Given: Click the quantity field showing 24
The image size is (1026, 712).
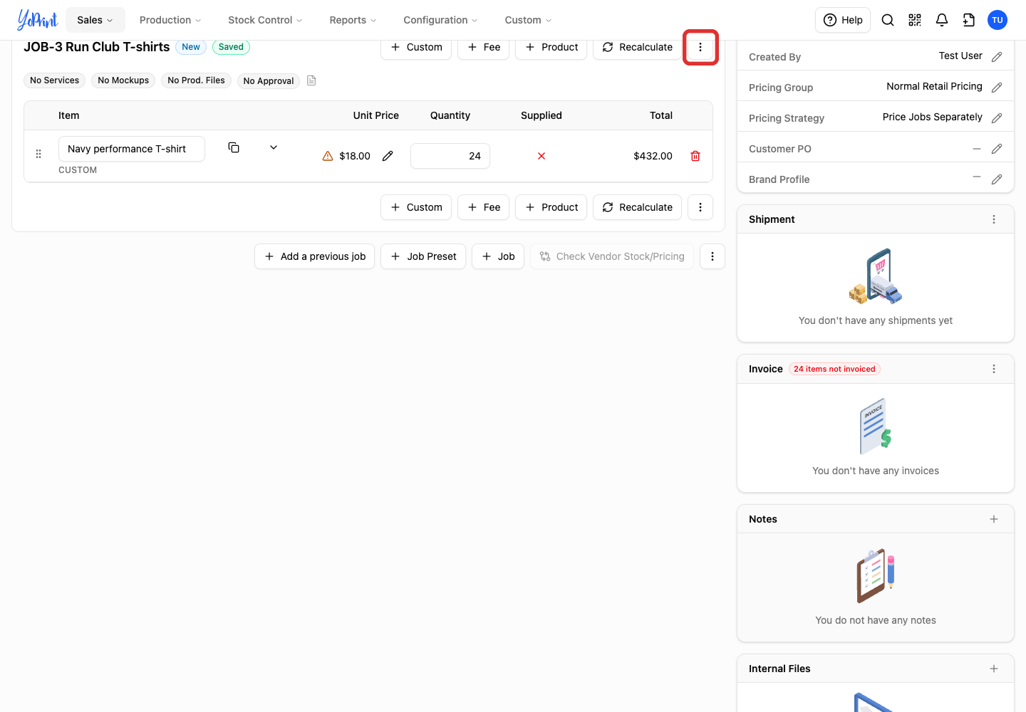Looking at the screenshot, I should [x=450, y=156].
